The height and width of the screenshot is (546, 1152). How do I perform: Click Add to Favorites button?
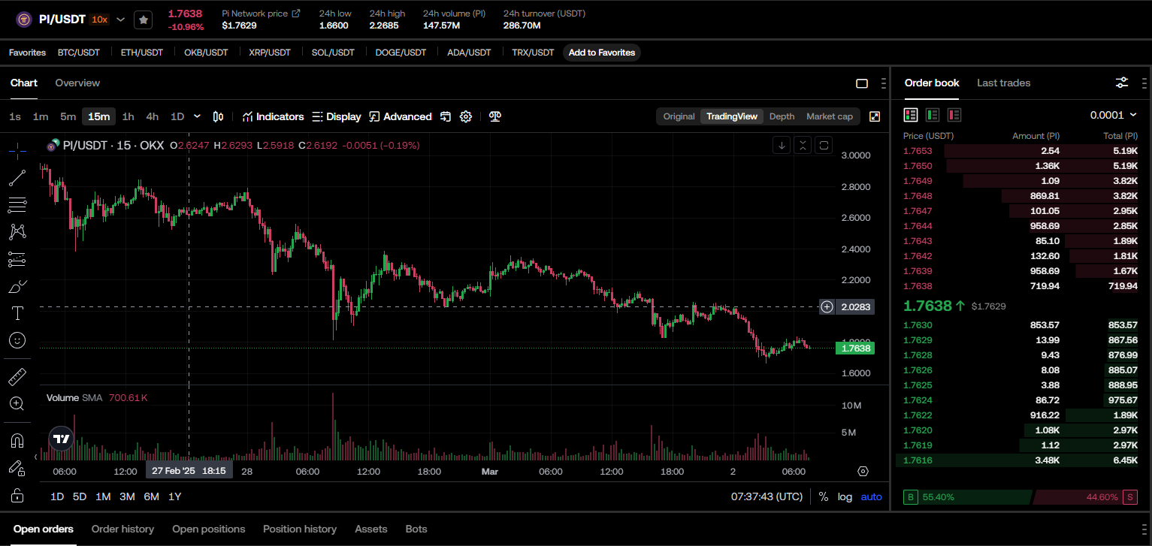pyautogui.click(x=602, y=53)
